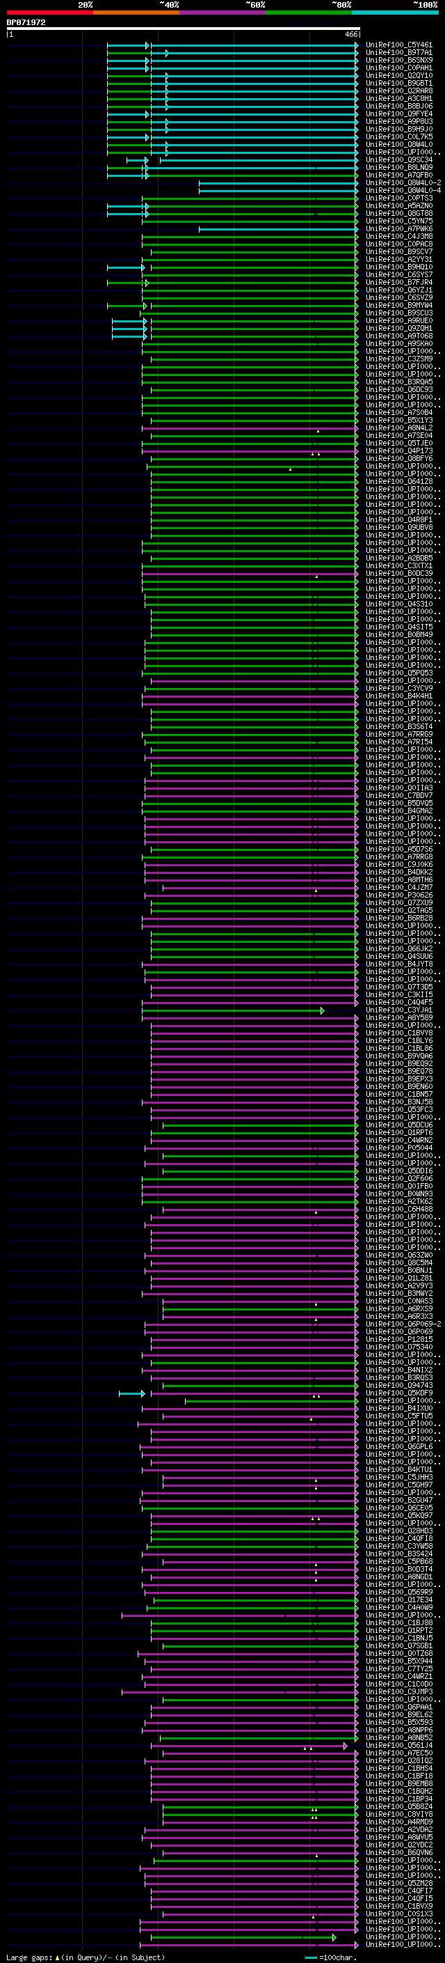Viewport: 445px width, 1963px height.
Task: Select hit label UniRef100_Q63ZW0
Action: (x=399, y=1255)
